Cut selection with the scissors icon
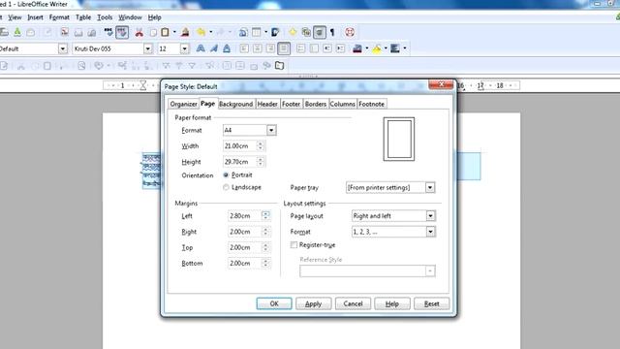Viewport: 620px width, 349px height. pyautogui.click(x=139, y=33)
